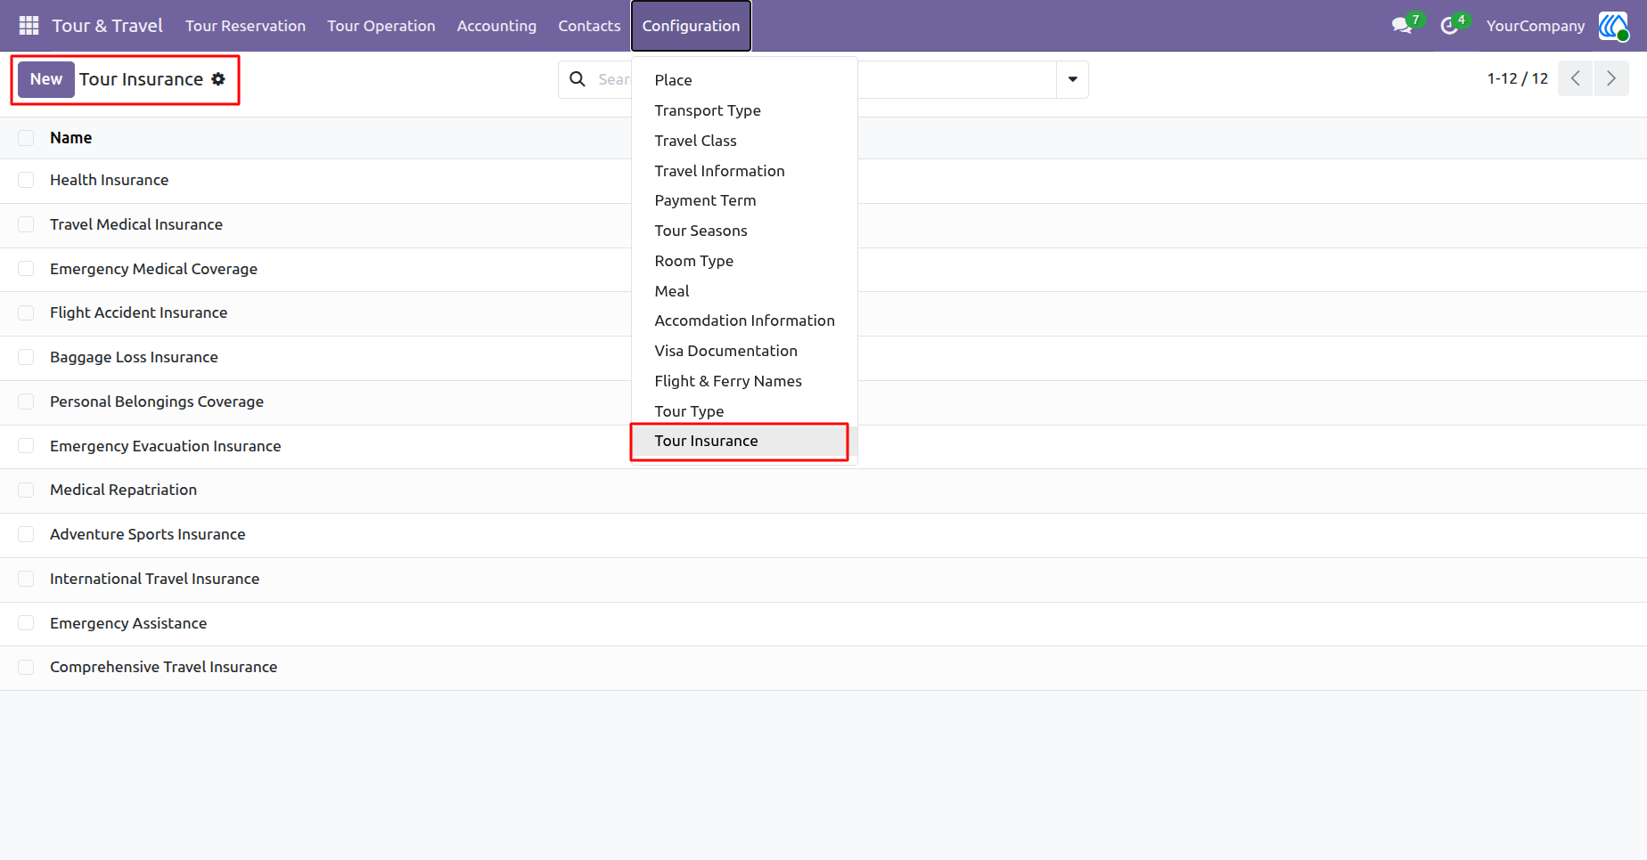Sort by the Name column header
Image resolution: width=1647 pixels, height=860 pixels.
click(70, 138)
